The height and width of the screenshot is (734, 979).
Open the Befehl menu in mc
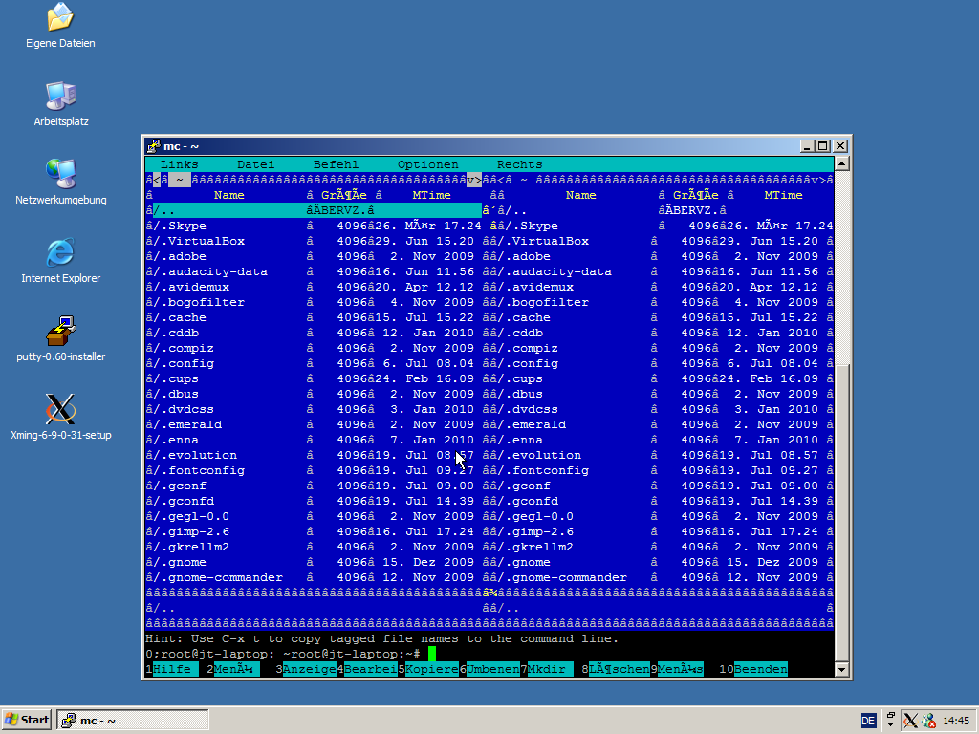pyautogui.click(x=336, y=164)
